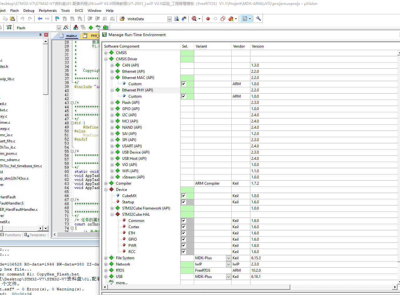Screen dimensions: 400x295
Task: Click the Manage Run-Time Environment green diamond icon
Action: point(91,28)
